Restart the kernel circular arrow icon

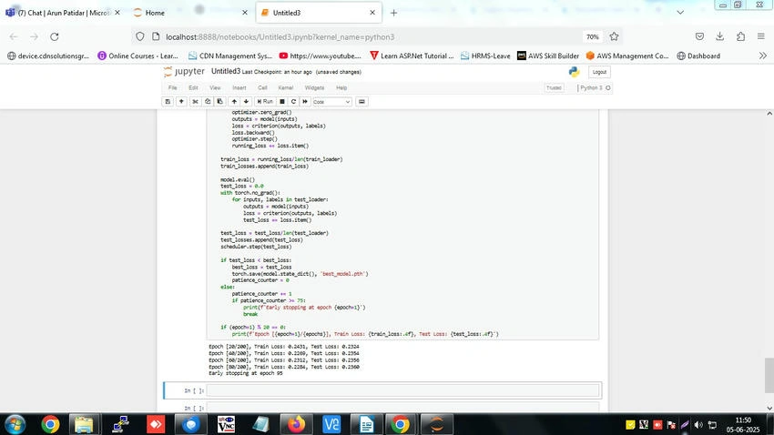coord(293,102)
